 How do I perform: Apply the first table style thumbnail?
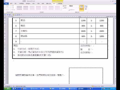(19, 8)
